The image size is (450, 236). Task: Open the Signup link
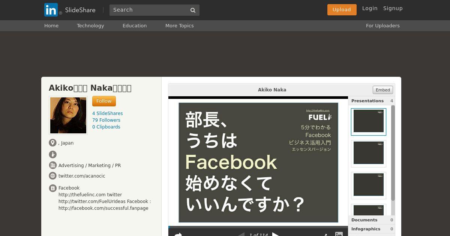click(393, 8)
